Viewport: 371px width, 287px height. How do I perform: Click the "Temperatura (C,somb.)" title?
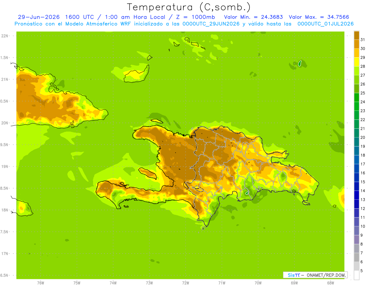[189, 7]
